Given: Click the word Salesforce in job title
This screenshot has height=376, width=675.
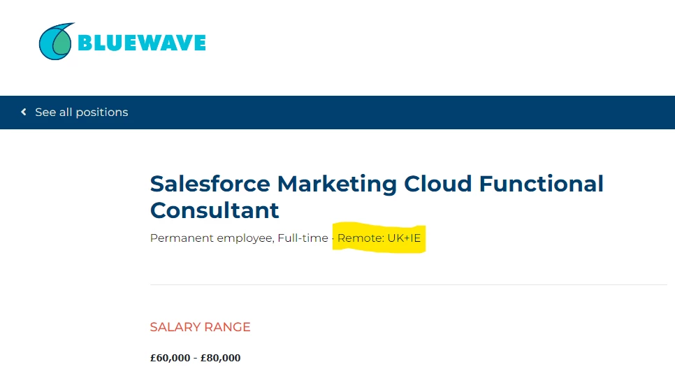Looking at the screenshot, I should coord(210,184).
